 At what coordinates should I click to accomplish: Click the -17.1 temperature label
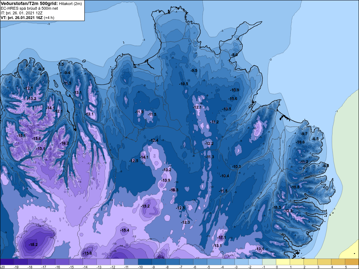222,238
